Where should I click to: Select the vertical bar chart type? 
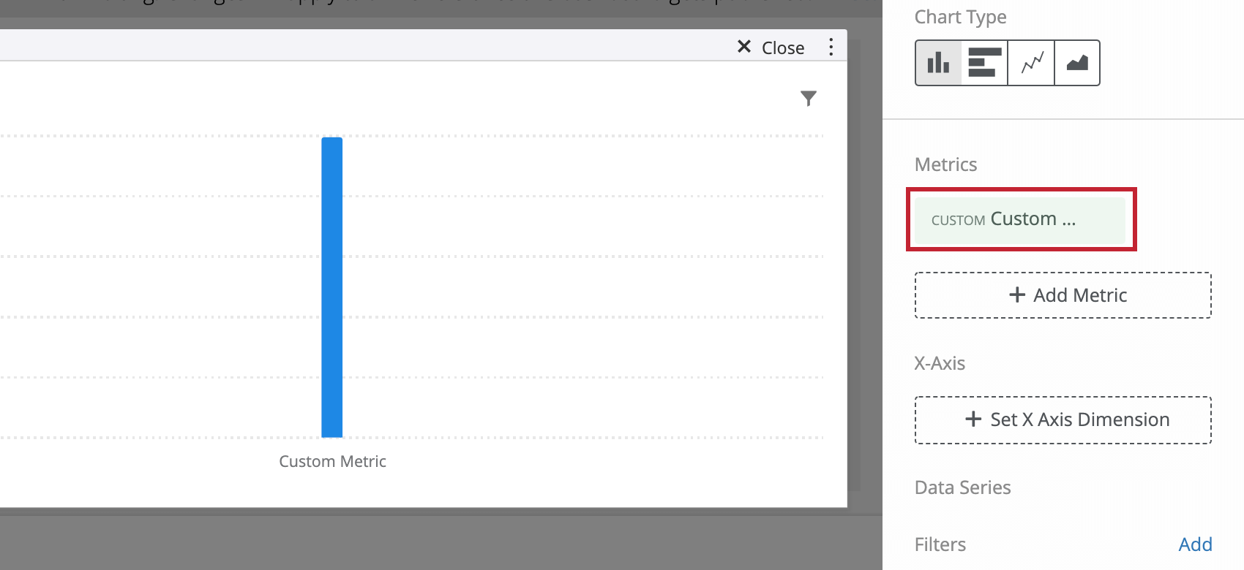tap(938, 63)
